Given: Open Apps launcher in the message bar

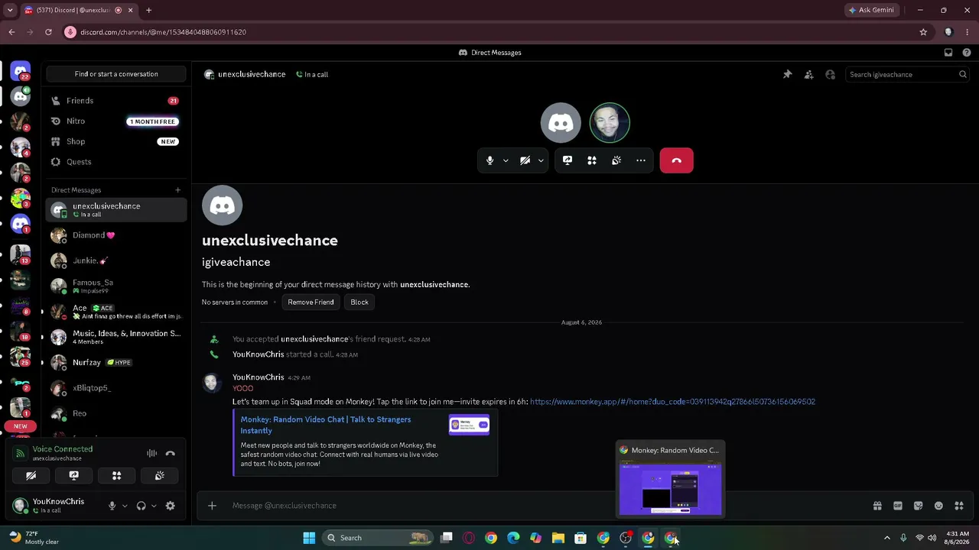Looking at the screenshot, I should [959, 506].
